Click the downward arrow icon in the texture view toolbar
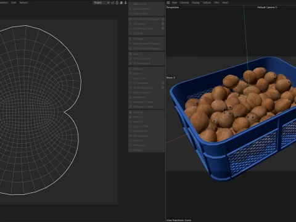Image resolution: width=296 pixels, height=222 pixels. point(125,2)
